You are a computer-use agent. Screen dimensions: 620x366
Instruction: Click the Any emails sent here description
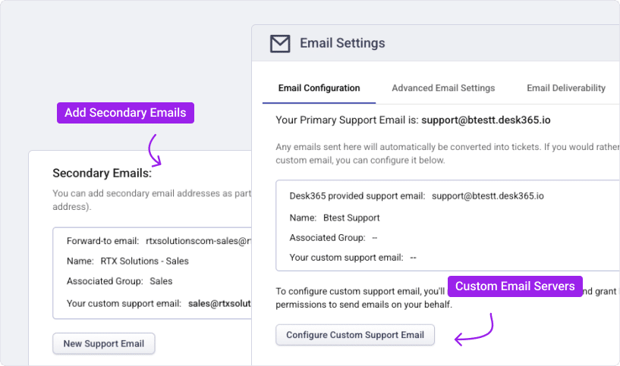point(447,154)
